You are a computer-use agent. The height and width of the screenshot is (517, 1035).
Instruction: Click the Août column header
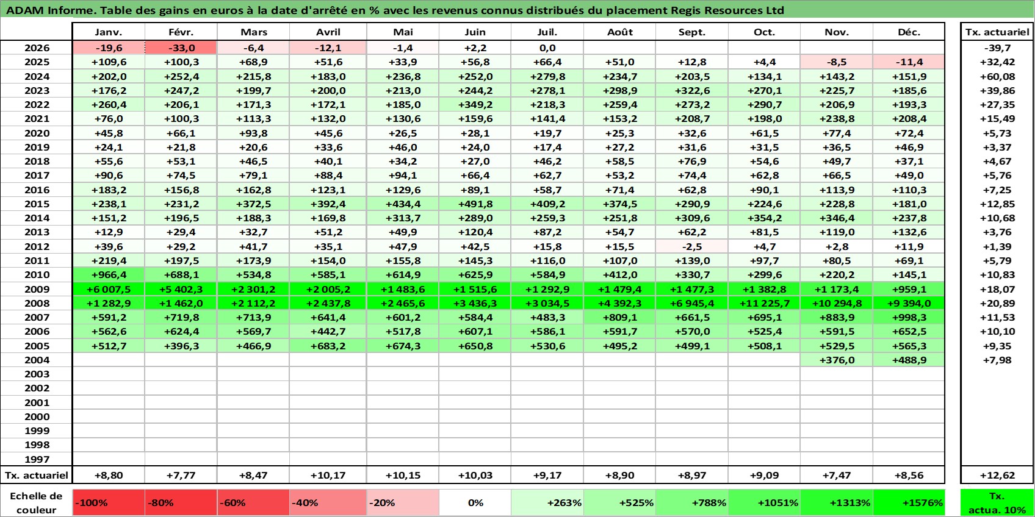coord(620,32)
